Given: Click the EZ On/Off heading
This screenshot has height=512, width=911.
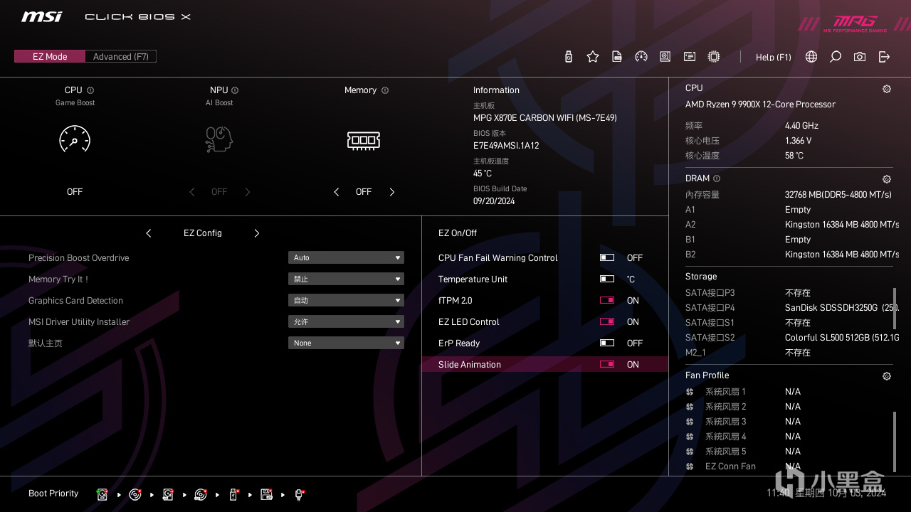Looking at the screenshot, I should click(458, 233).
